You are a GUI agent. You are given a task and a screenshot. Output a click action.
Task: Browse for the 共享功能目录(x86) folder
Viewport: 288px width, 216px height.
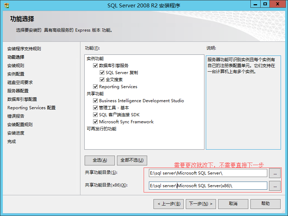(x=275, y=186)
